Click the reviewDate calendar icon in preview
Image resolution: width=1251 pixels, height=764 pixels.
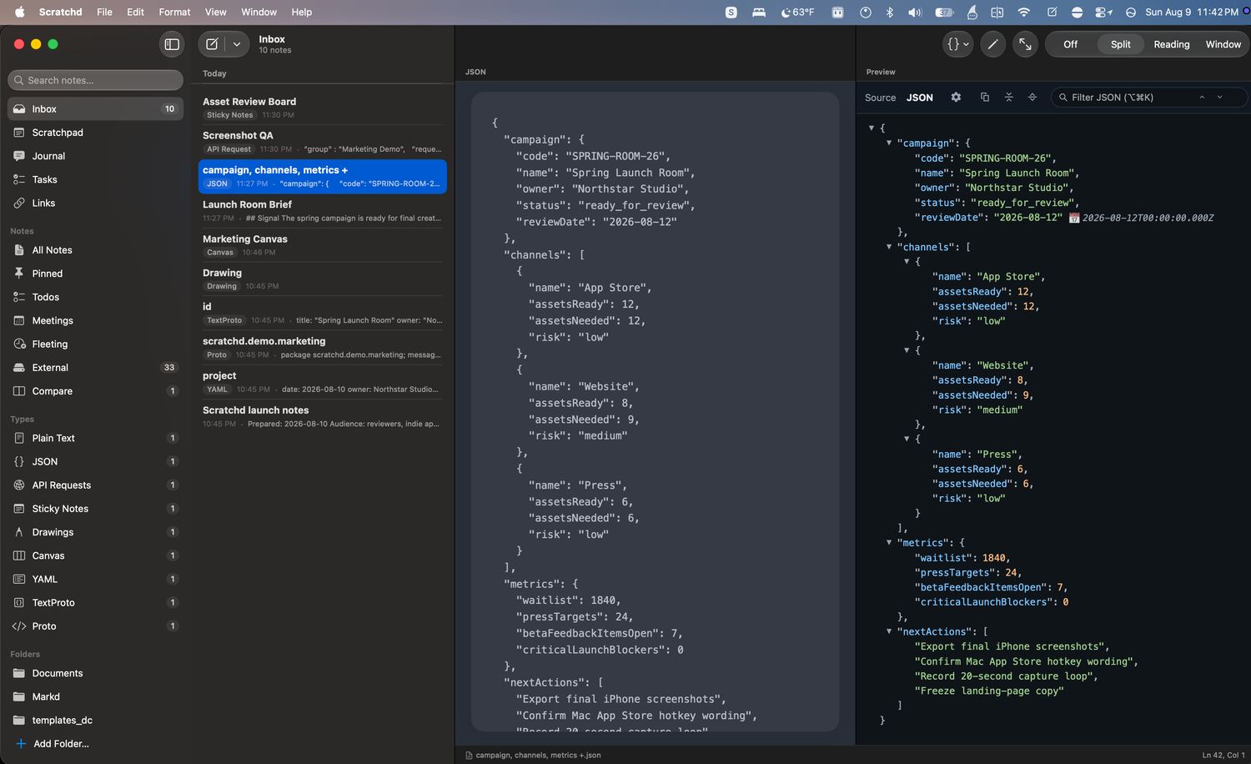pos(1074,218)
